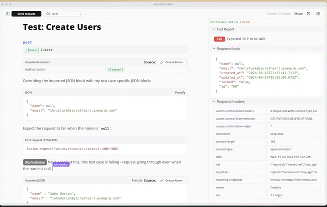
Task: Click the Authorization header name
Action: tap(35, 69)
